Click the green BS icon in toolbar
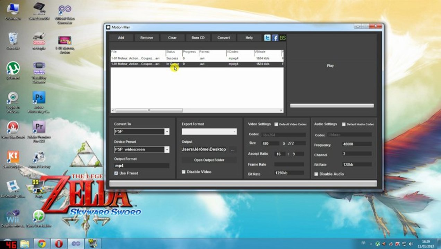The height and width of the screenshot is (249, 441). pos(283,38)
